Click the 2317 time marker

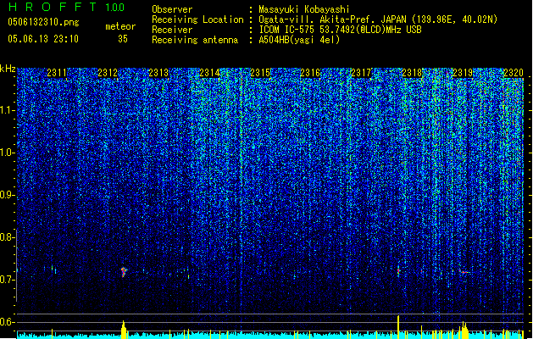361,73
